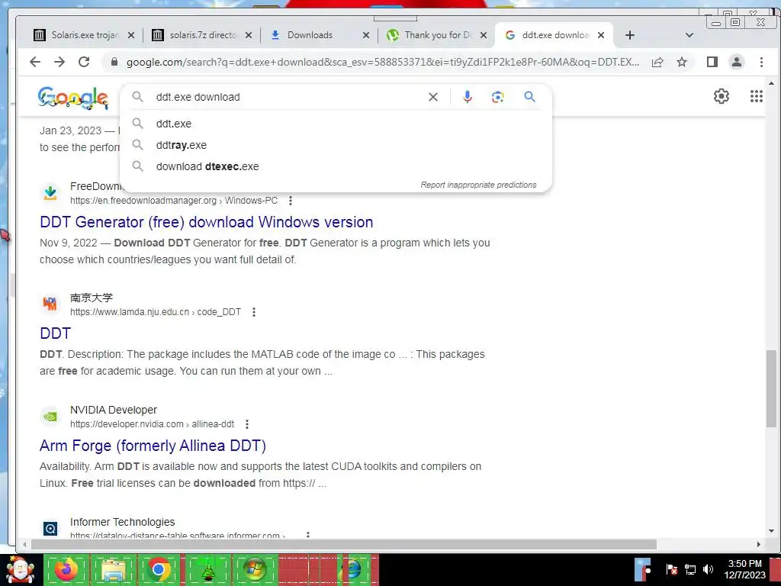Open network status tray icon
The image size is (781, 586).
(x=689, y=569)
